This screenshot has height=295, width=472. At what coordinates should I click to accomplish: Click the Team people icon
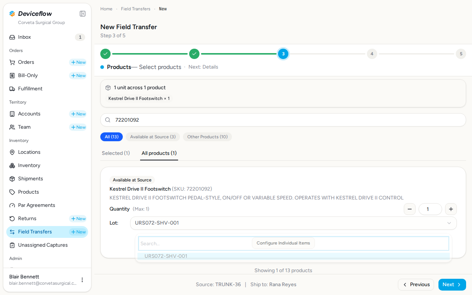tap(12, 127)
